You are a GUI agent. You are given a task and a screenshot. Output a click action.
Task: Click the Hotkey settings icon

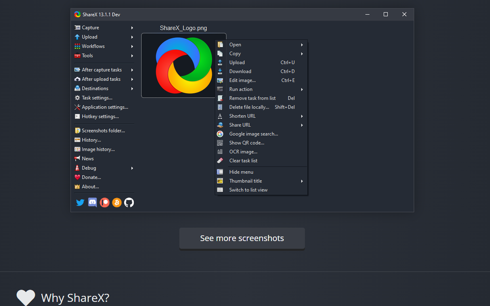pos(77,116)
